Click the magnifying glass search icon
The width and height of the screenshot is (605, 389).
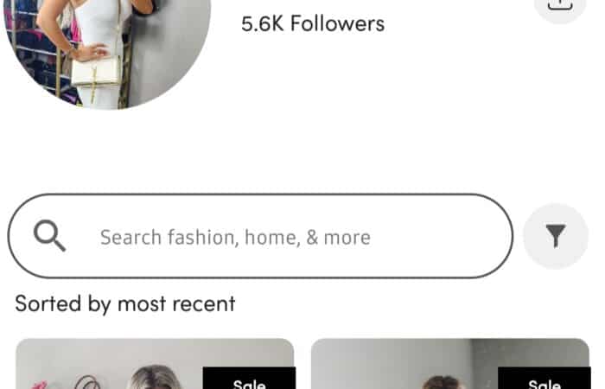coord(49,236)
